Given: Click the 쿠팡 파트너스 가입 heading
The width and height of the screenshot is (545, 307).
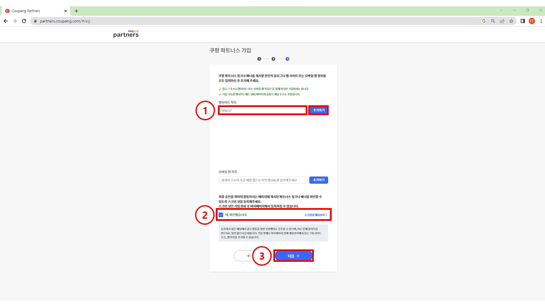Looking at the screenshot, I should pos(230,50).
